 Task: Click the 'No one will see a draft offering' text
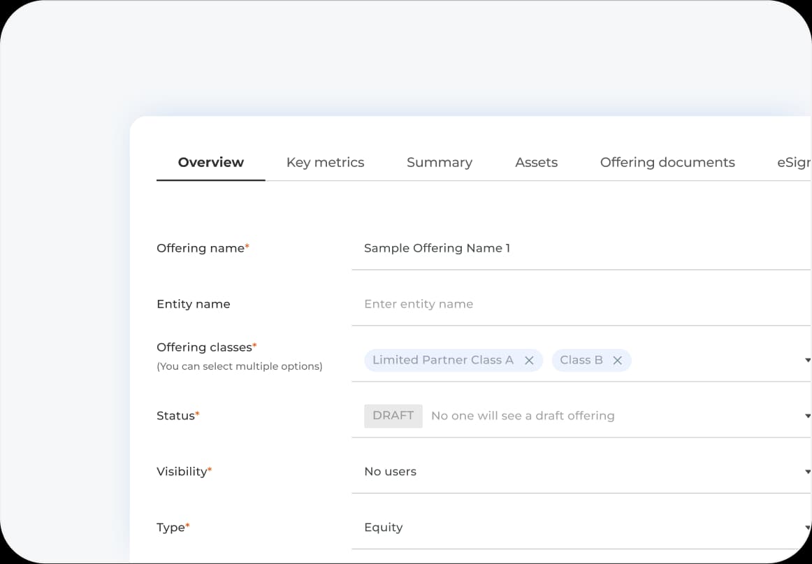(x=523, y=416)
